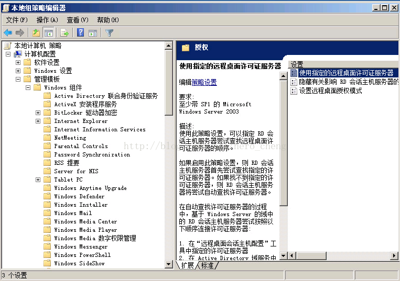This screenshot has width=400, height=281.
Task: Click settings list horizontal scroll-right arrow
Action: click(x=394, y=255)
